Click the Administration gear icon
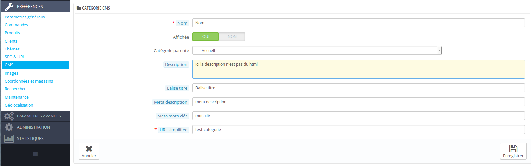Viewport: 531px width, 166px height. pos(9,127)
